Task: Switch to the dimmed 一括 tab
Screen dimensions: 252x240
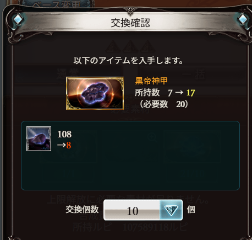Action: 194,74
